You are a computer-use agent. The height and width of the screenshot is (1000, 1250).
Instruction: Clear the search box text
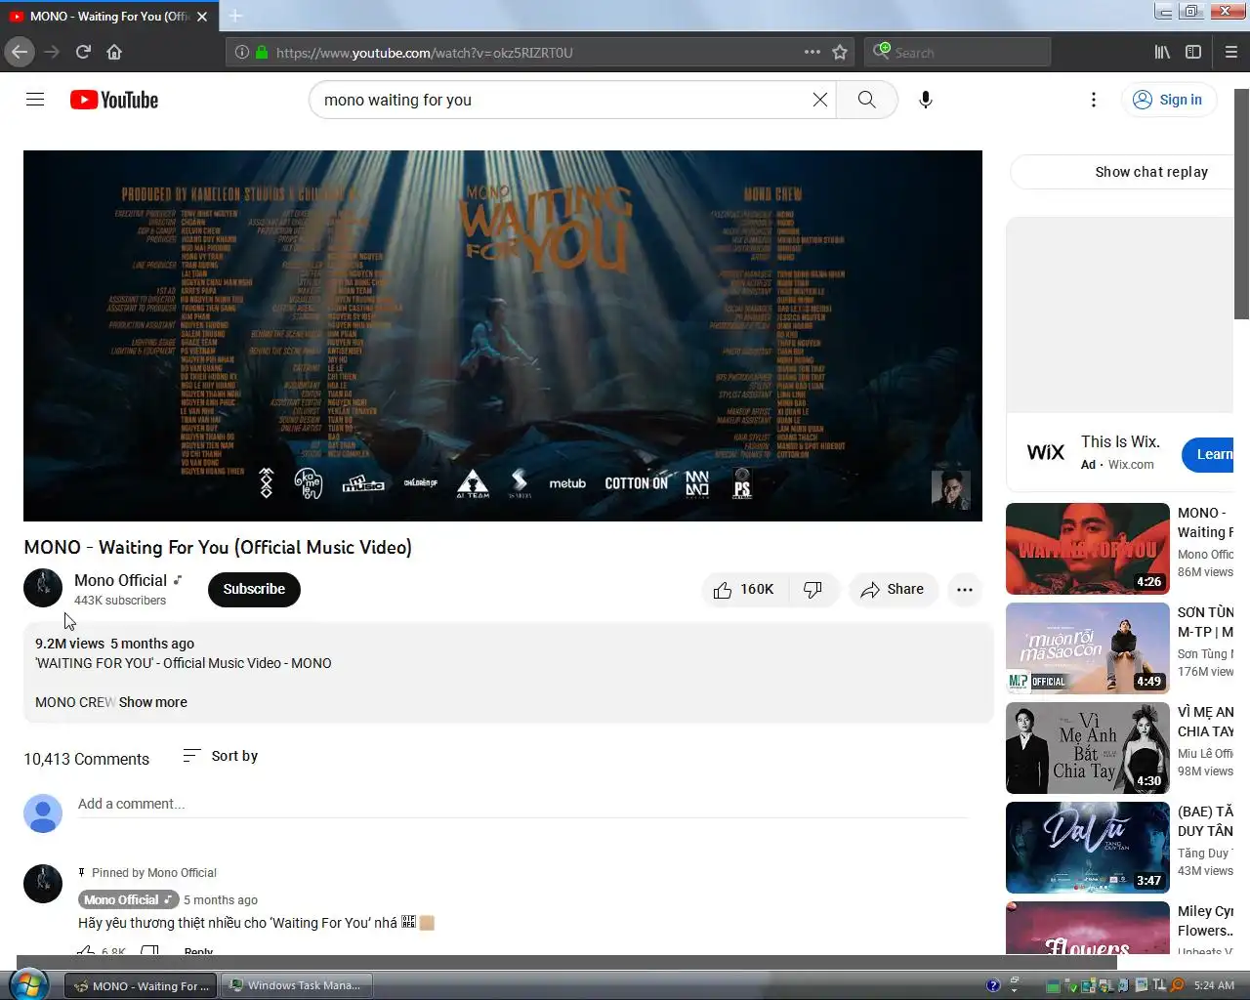(x=820, y=100)
